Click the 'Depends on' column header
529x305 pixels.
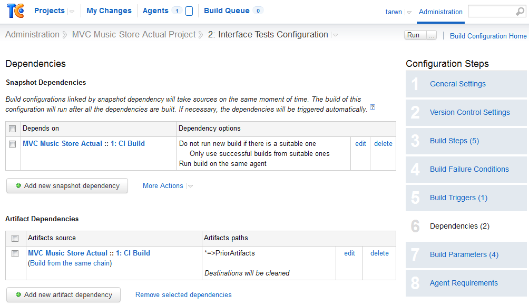pos(41,129)
